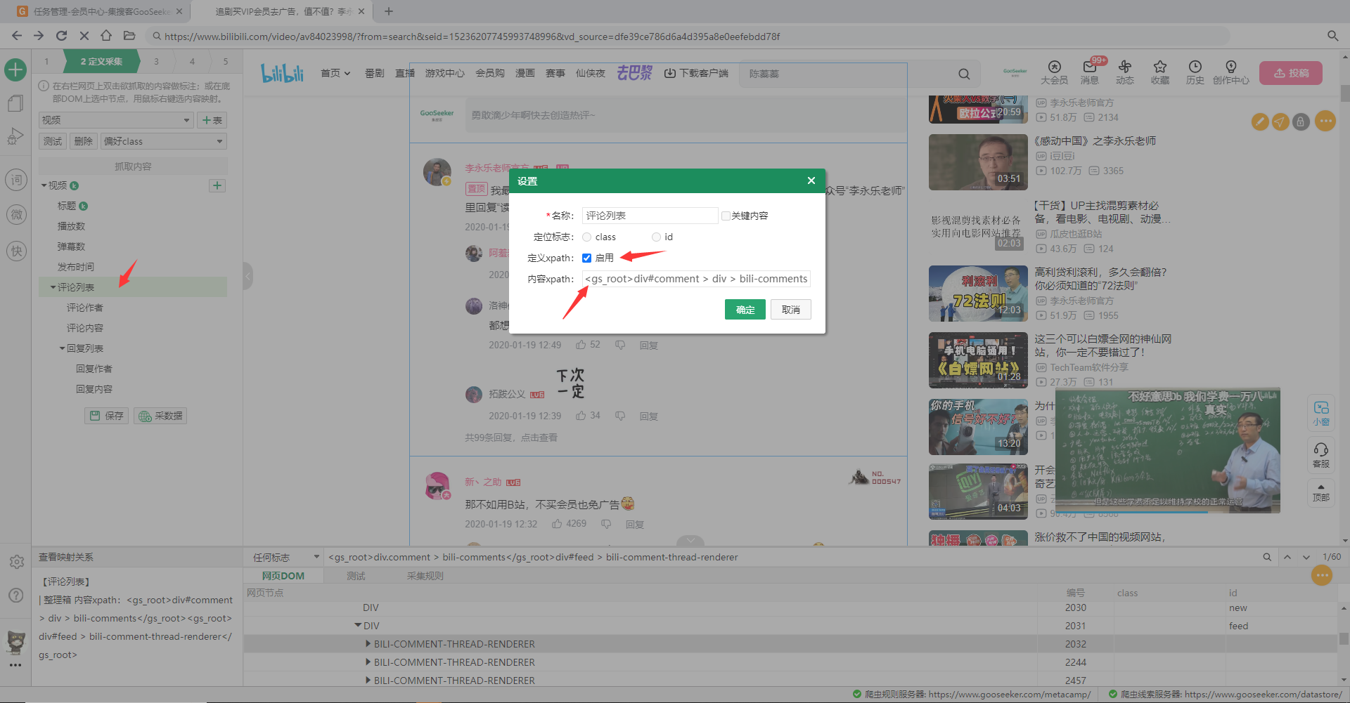Collapse the 视频 tree root node
The image size is (1350, 703).
(44, 185)
